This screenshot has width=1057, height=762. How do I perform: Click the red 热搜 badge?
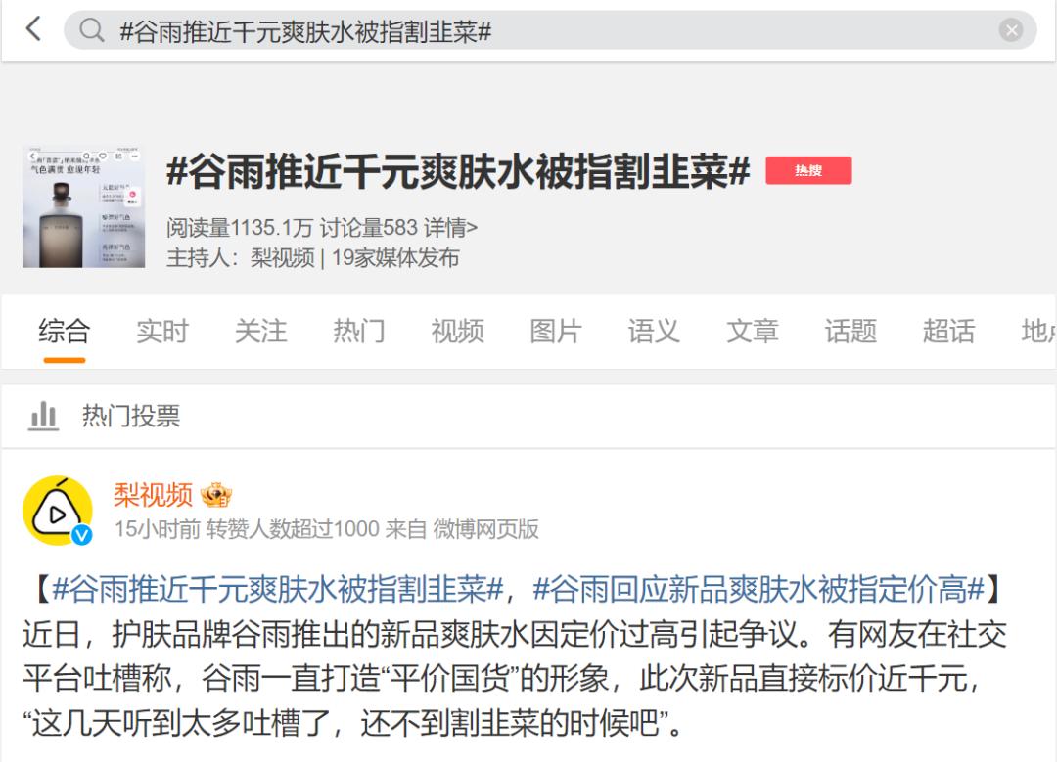click(808, 170)
